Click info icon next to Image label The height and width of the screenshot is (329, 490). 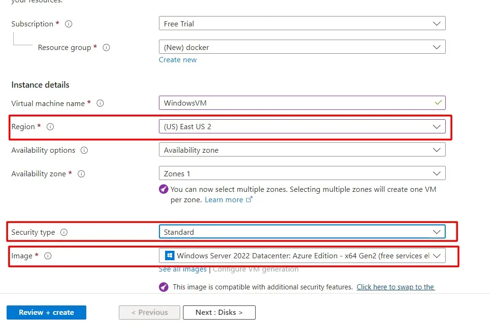(x=48, y=256)
